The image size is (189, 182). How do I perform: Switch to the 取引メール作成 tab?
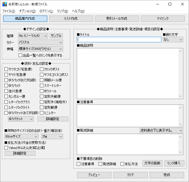(x=117, y=19)
